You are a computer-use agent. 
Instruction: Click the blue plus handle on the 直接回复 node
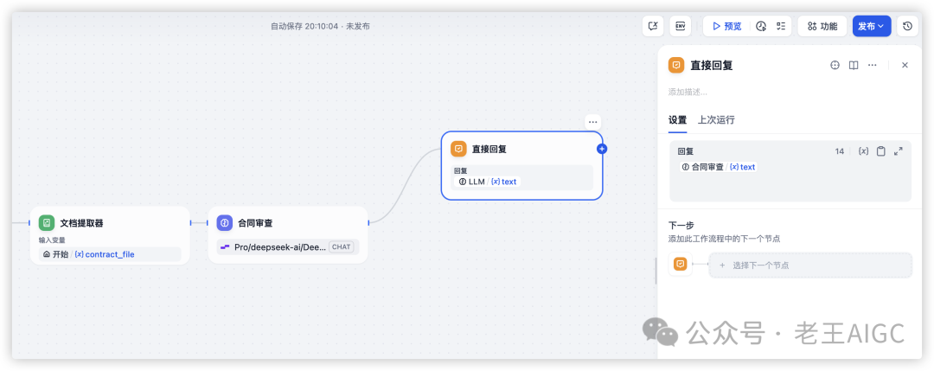602,149
